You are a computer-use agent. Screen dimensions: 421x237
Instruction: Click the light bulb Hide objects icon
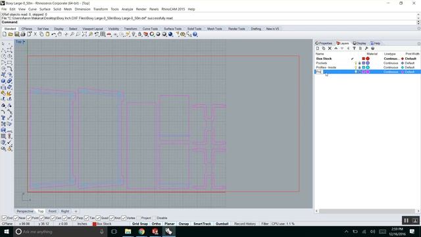tap(134, 34)
